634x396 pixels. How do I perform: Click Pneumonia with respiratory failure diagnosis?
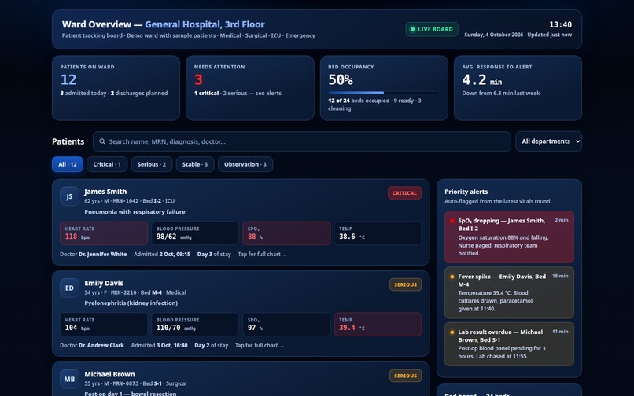click(x=135, y=211)
